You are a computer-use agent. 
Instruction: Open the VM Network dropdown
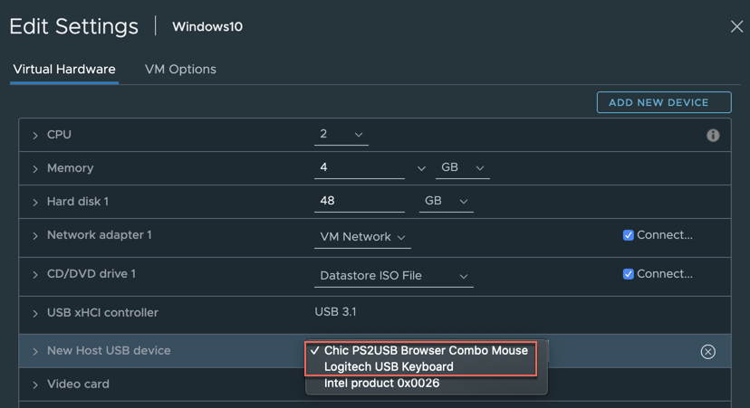[x=362, y=237]
